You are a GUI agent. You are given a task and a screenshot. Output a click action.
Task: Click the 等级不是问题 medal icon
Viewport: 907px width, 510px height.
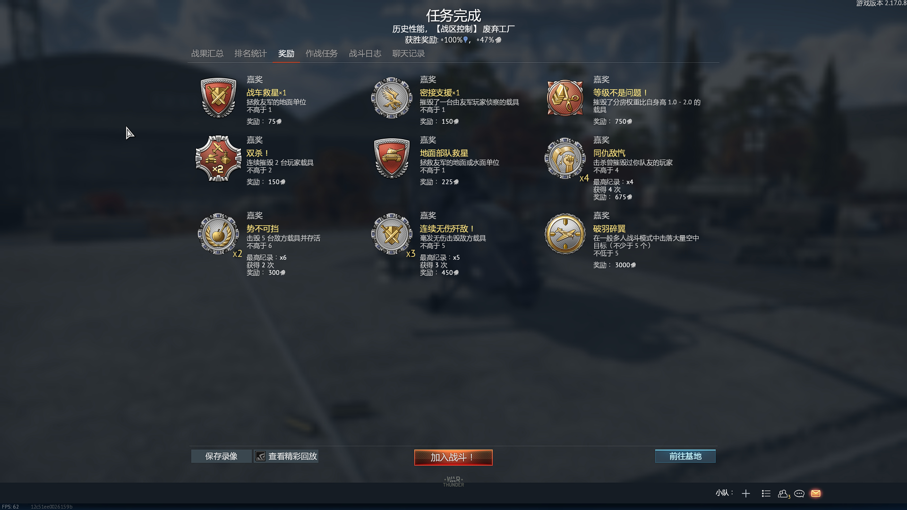click(x=565, y=98)
